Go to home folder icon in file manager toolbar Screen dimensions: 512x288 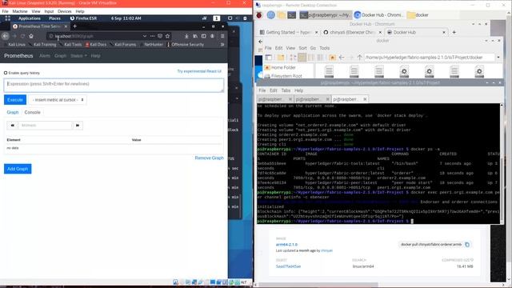[x=332, y=58]
